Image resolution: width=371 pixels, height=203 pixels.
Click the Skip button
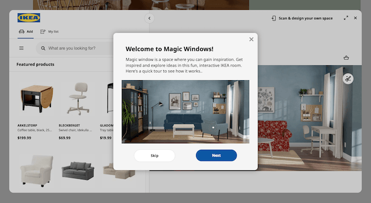(x=154, y=155)
